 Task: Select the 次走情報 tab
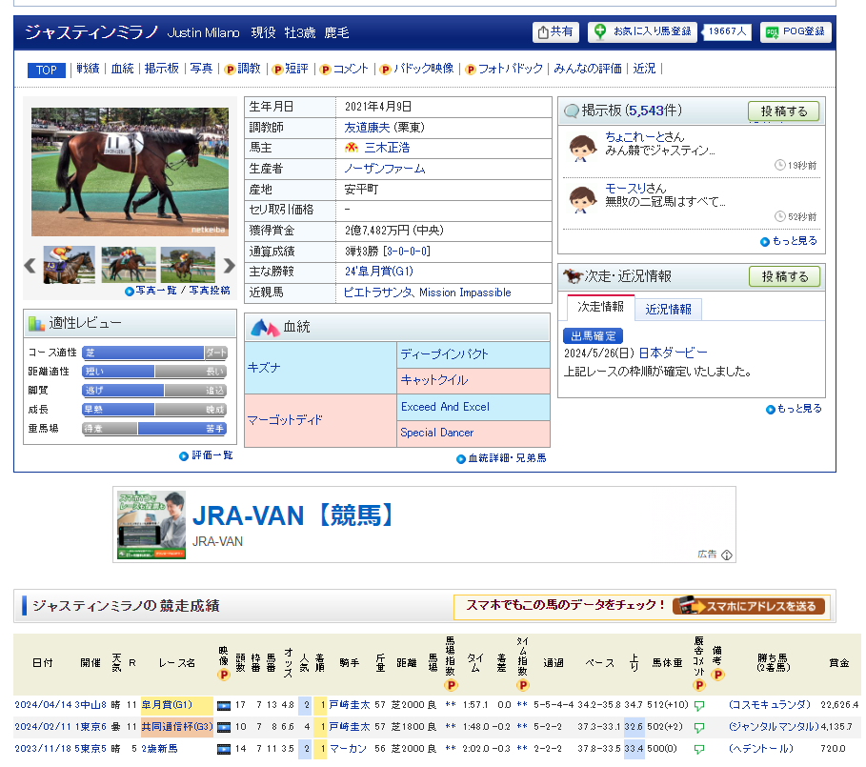tap(599, 308)
